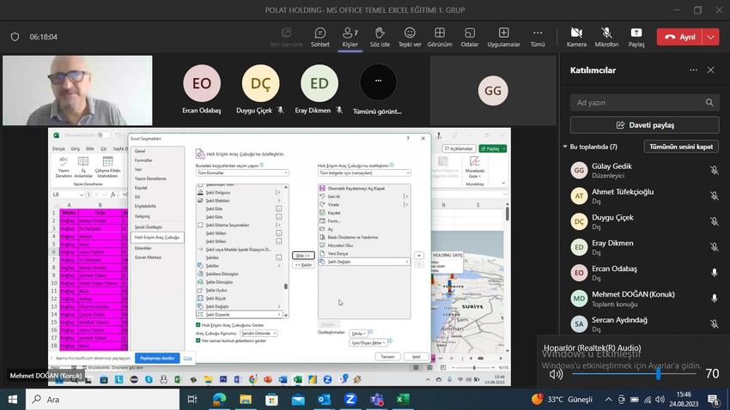
Task: Toggle Duygu Çiçek's microphone icon in list
Action: coord(714,222)
